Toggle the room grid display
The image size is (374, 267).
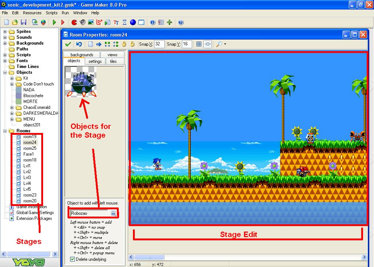click(x=199, y=44)
